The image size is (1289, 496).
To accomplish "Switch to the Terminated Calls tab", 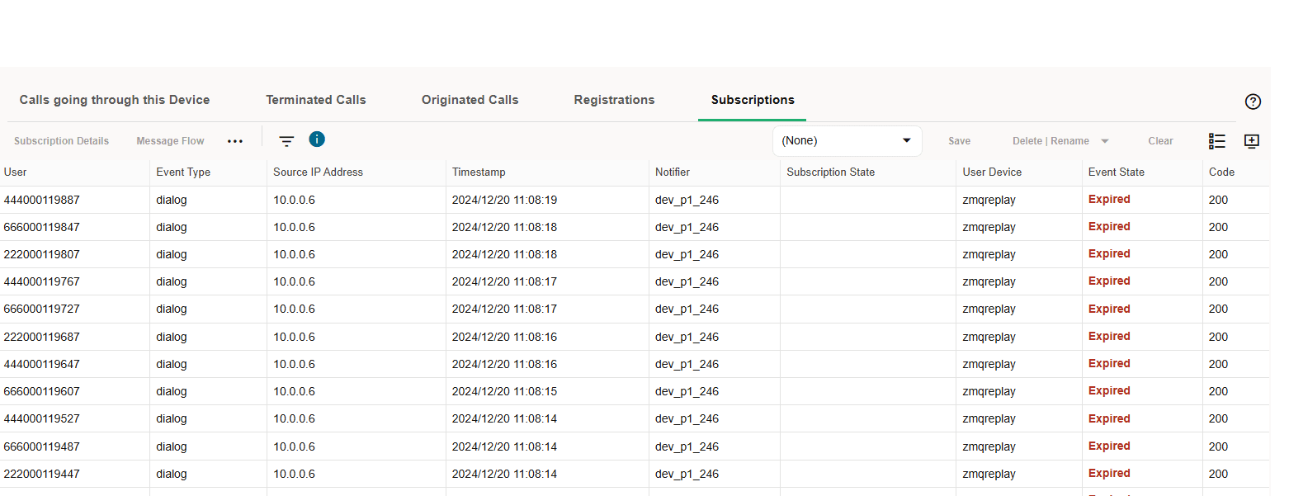I will tap(315, 99).
